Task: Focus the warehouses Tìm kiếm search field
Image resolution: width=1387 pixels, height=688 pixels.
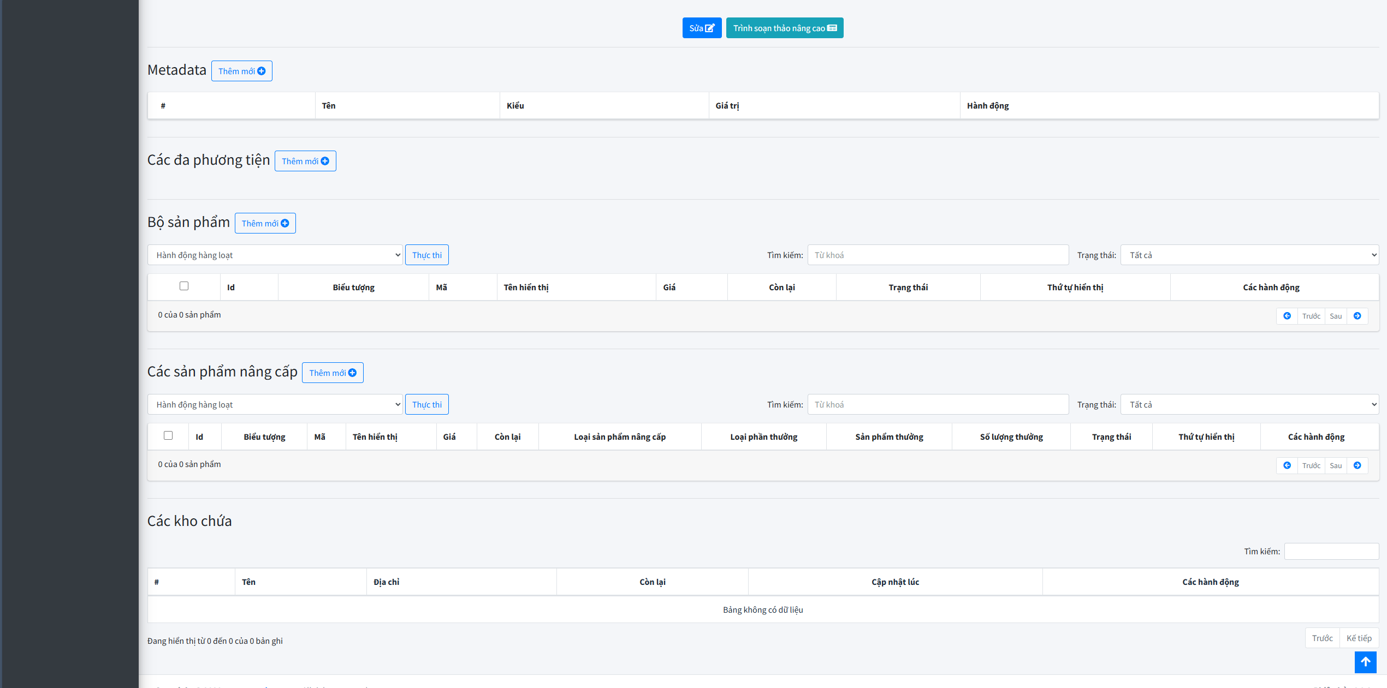Action: click(1331, 551)
